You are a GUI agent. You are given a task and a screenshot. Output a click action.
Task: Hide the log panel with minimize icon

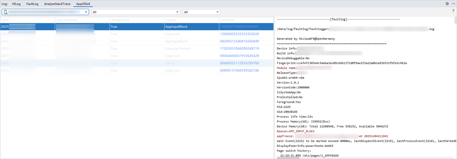point(453,3)
